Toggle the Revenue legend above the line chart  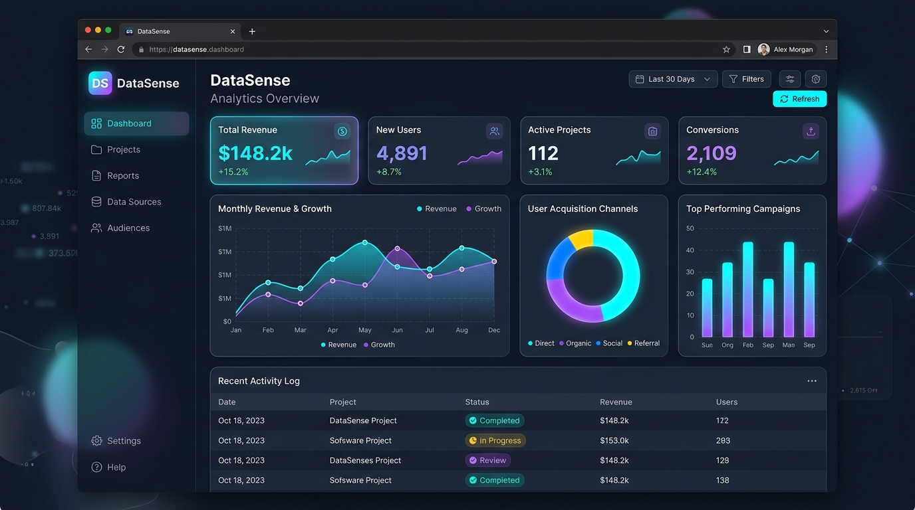437,209
